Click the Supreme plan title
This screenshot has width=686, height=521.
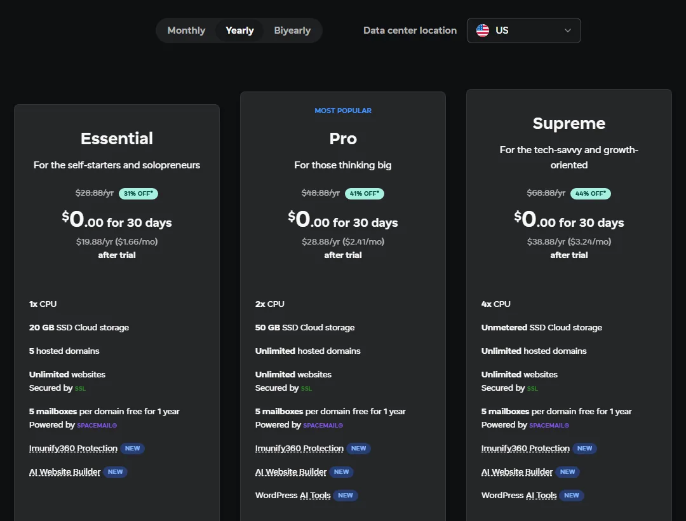tap(568, 123)
